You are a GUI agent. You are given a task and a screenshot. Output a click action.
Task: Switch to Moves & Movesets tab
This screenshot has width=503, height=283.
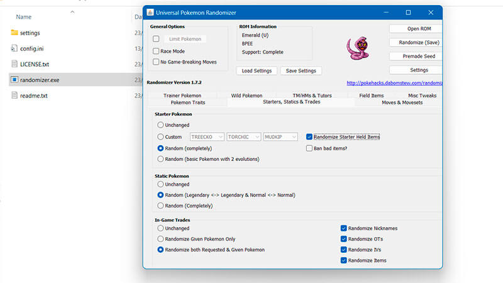click(402, 103)
